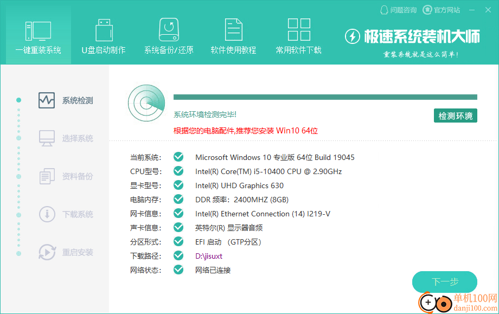This screenshot has height=314, width=499.
Task: Click check mark beside 分区形式
Action: (178, 241)
